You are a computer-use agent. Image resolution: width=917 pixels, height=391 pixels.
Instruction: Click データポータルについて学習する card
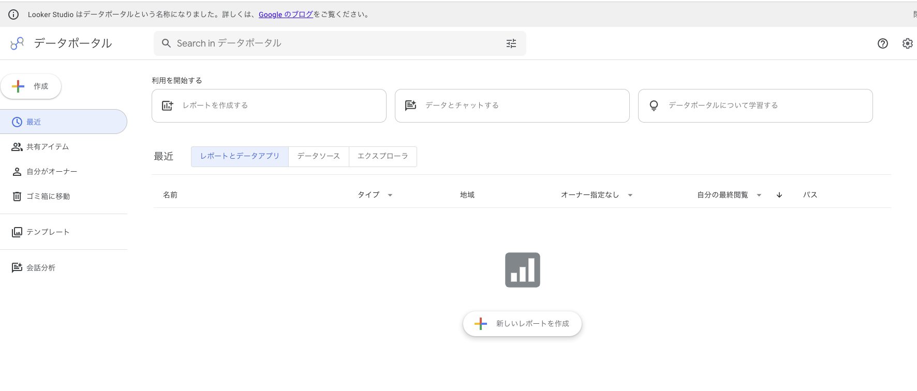point(756,106)
